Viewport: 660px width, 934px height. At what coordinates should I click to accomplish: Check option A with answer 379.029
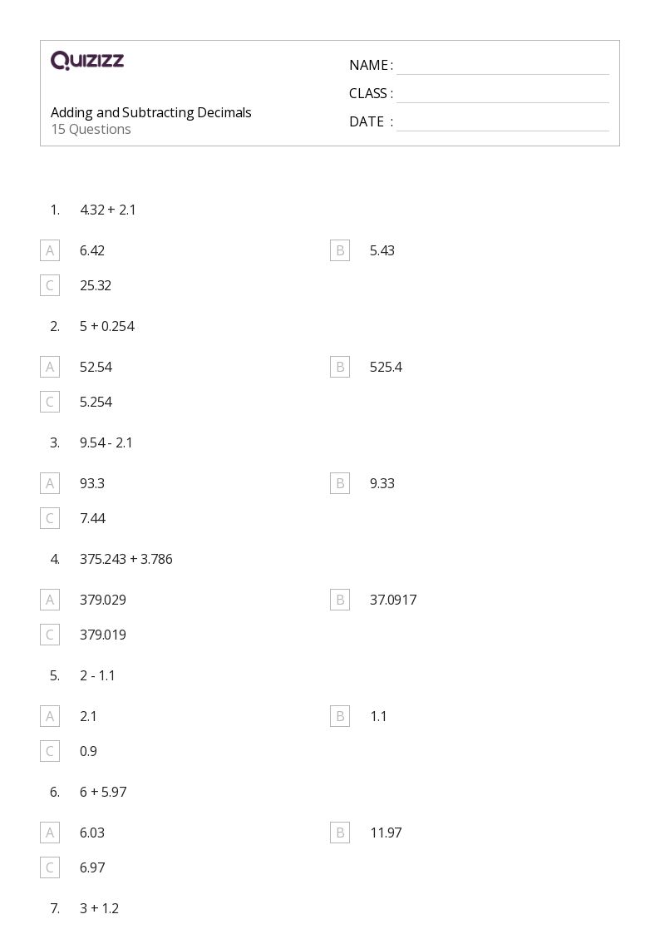click(x=50, y=600)
